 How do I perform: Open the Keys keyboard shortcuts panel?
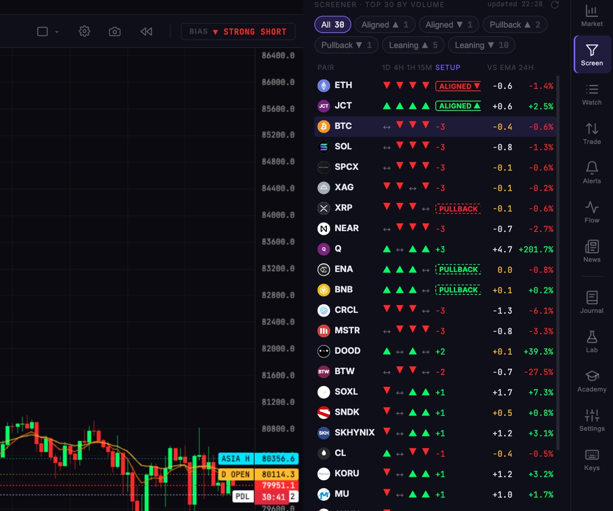tap(592, 460)
